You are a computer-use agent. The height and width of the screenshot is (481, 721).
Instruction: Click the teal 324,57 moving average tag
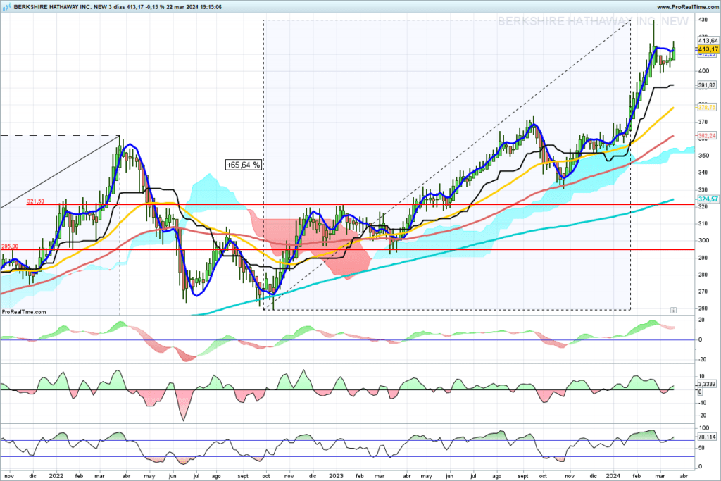point(708,199)
